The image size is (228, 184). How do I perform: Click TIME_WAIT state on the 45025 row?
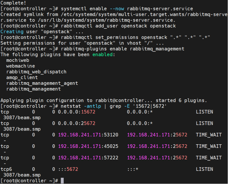209,146
